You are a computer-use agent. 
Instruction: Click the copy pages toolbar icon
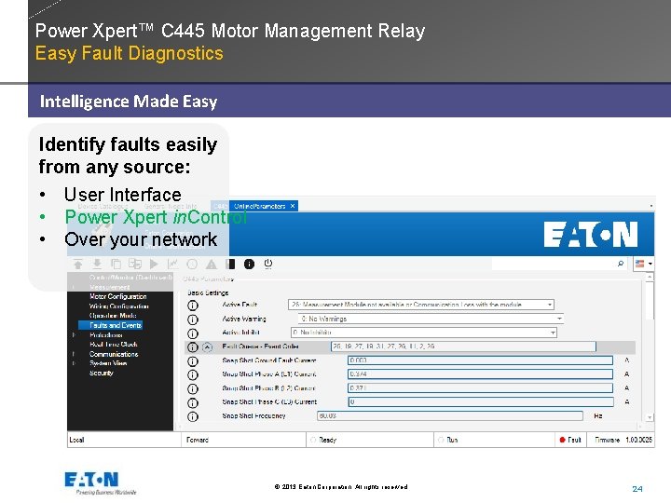tap(116, 264)
